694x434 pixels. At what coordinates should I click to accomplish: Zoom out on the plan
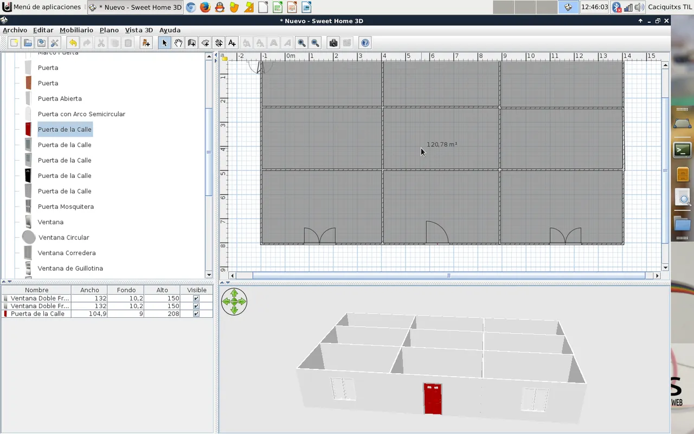tap(315, 43)
